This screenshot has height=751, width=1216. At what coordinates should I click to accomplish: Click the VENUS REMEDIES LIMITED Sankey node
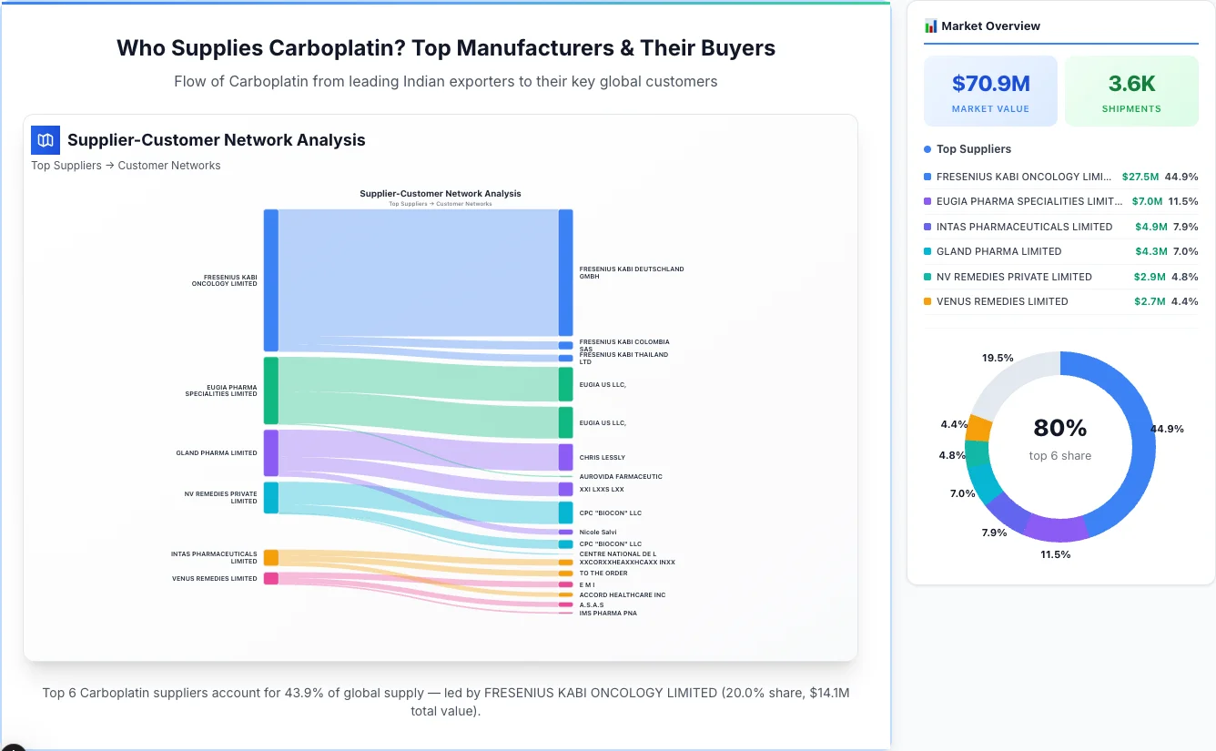270,578
